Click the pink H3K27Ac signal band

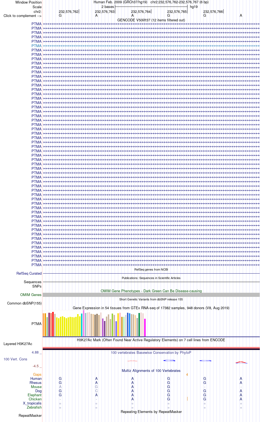pos(151,348)
